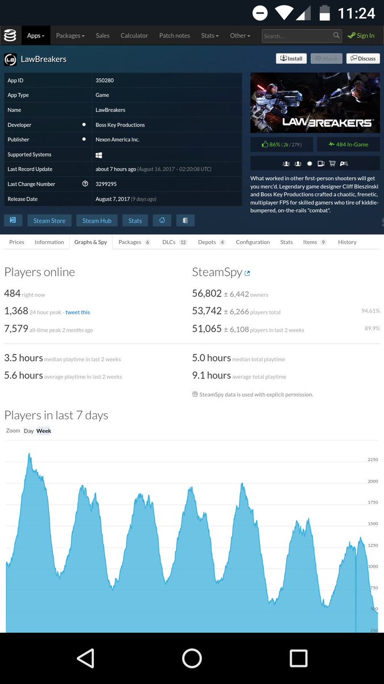Click the home icon button
384x684 pixels.
point(162,221)
